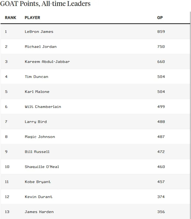Click the GOAT Points, All-time Leaders heading
The width and height of the screenshot is (191, 219).
pyautogui.click(x=45, y=3)
